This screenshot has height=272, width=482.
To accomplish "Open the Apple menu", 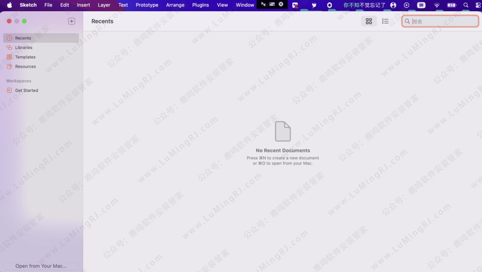I will pyautogui.click(x=9, y=5).
